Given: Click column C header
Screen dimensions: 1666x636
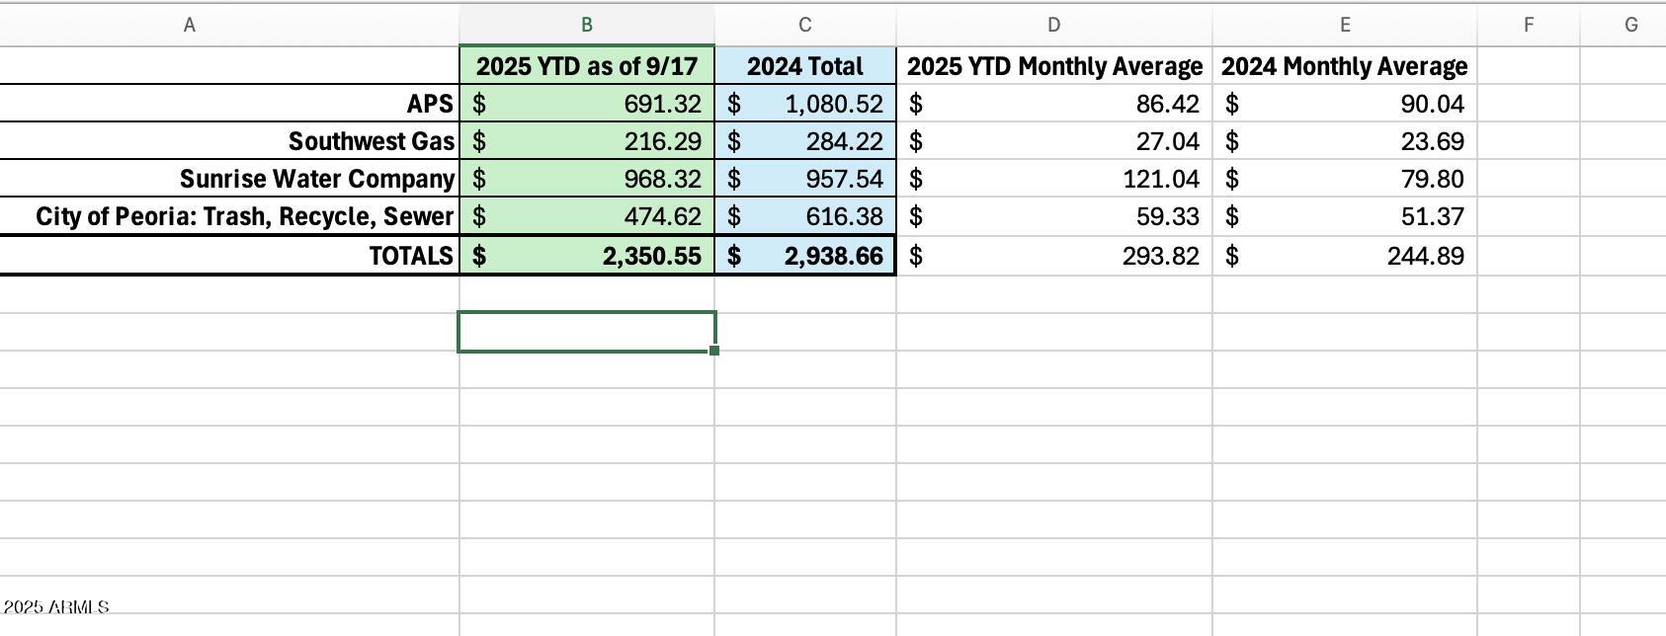Looking at the screenshot, I should tap(804, 25).
